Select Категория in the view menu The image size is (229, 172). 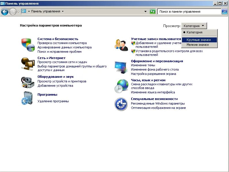click(x=200, y=32)
